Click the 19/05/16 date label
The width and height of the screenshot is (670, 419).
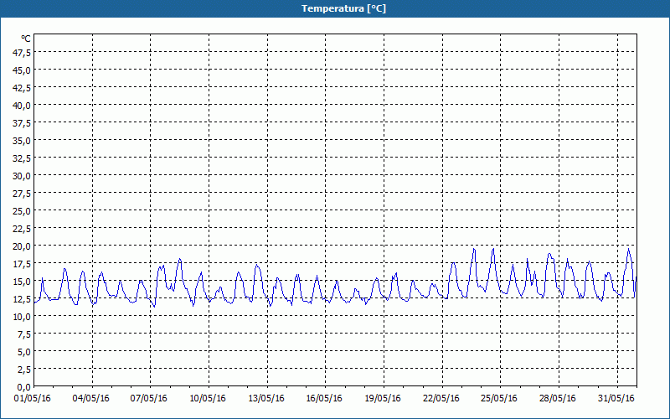383,399
